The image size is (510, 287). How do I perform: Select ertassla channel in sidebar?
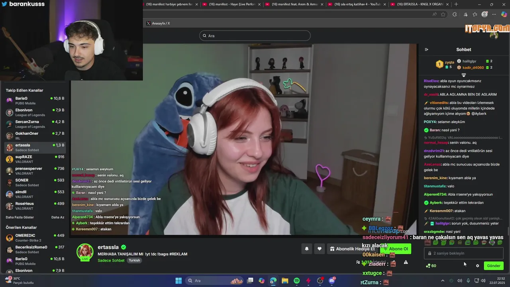tap(35, 147)
